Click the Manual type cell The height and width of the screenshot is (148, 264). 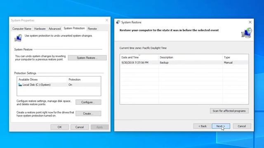pos(228,62)
